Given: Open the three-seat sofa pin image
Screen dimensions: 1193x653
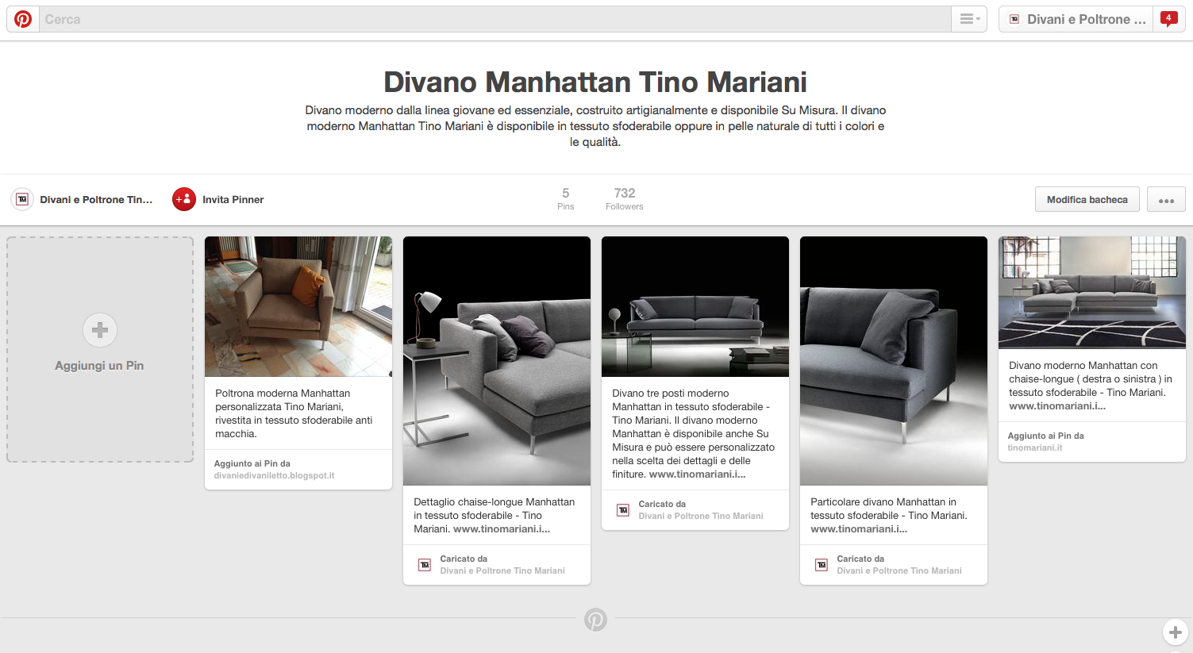Looking at the screenshot, I should (x=695, y=306).
